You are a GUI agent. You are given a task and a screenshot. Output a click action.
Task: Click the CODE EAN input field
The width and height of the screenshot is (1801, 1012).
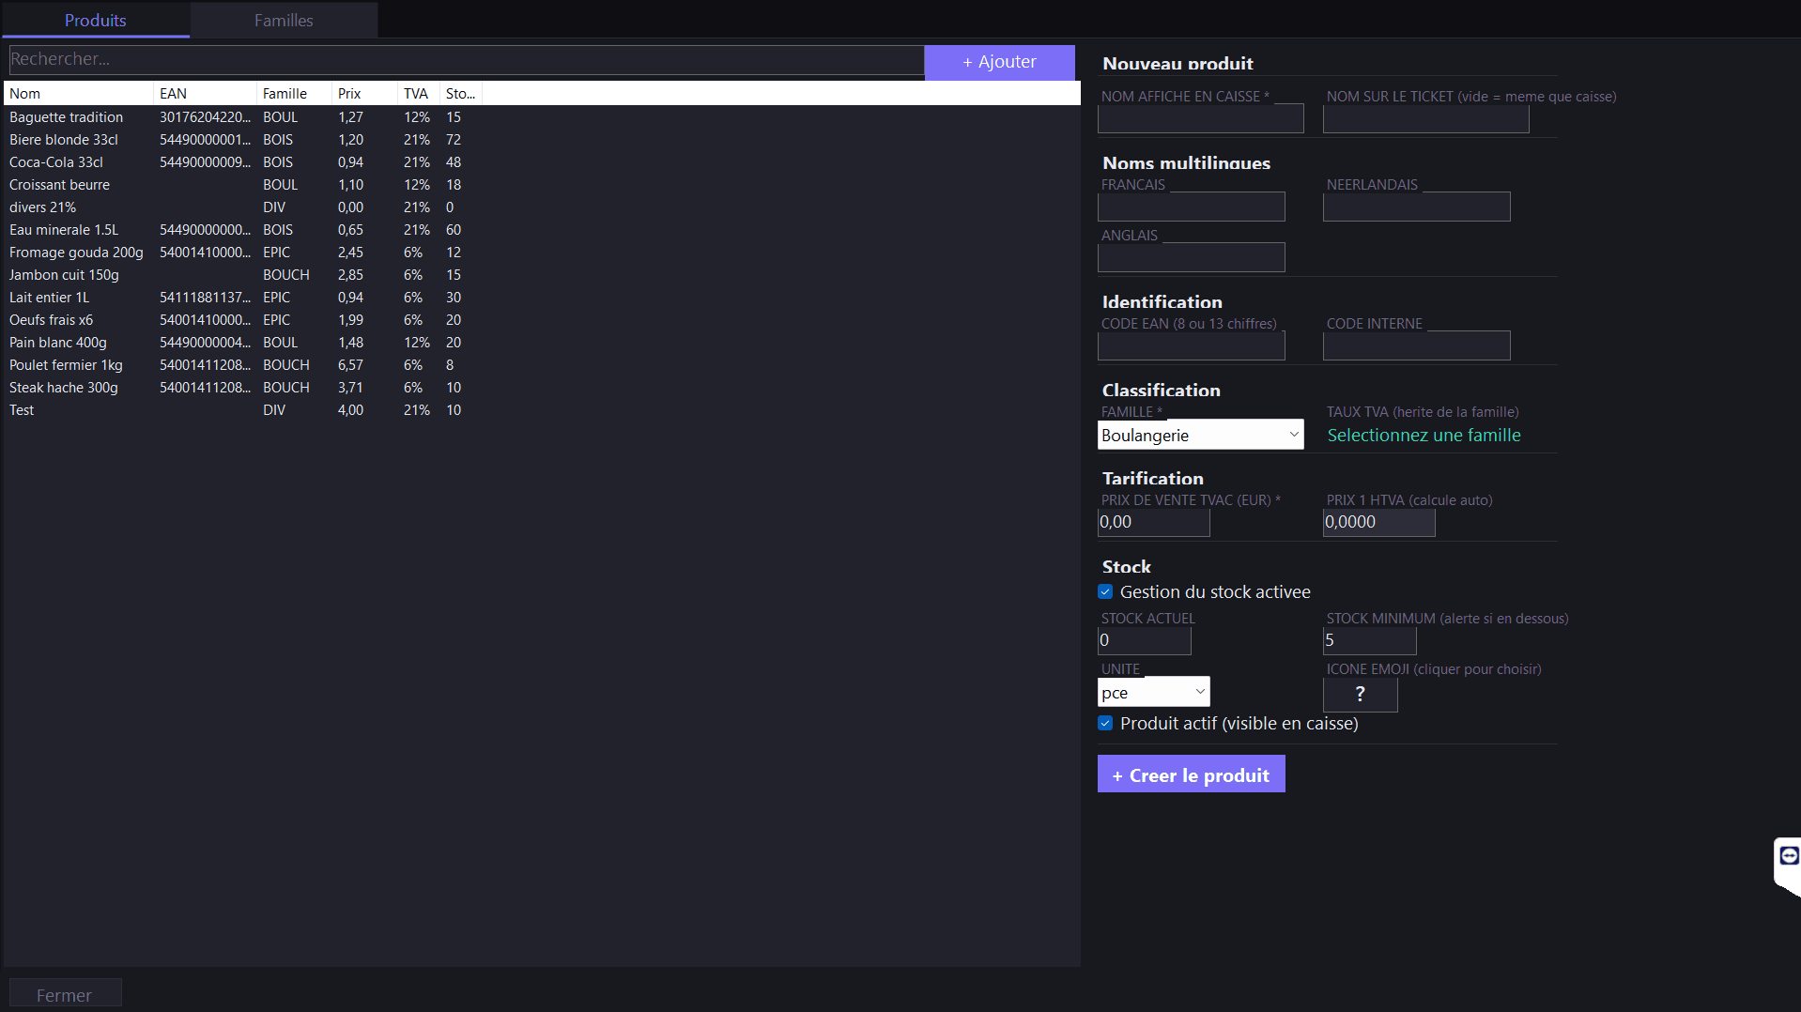[x=1191, y=345]
